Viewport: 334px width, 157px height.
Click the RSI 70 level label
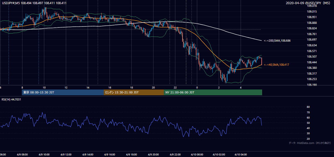click(x=308, y=112)
